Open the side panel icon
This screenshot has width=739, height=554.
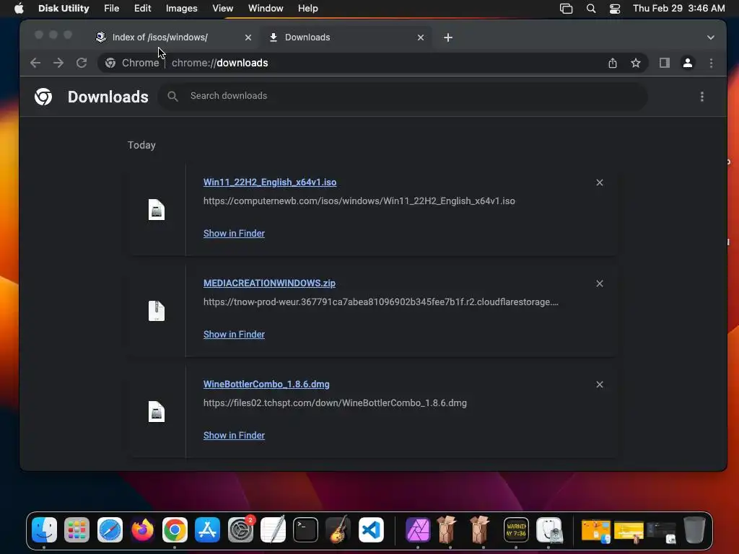tap(665, 63)
